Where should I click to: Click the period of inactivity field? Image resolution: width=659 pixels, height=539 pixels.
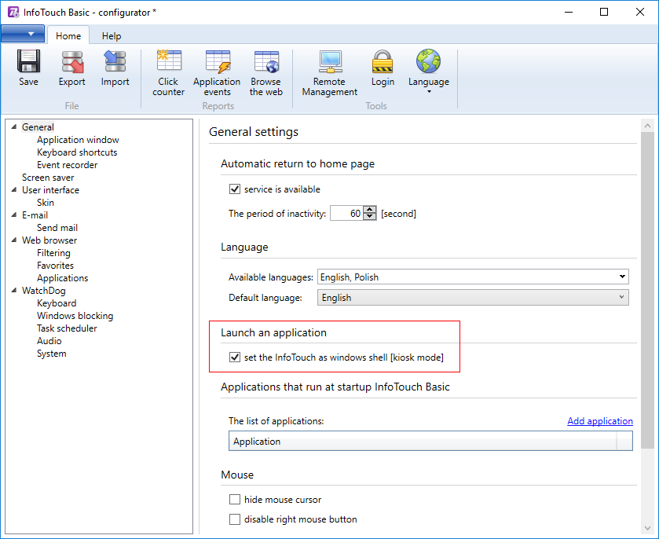[346, 213]
